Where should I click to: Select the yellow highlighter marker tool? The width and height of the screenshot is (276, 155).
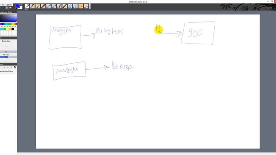(38, 6)
